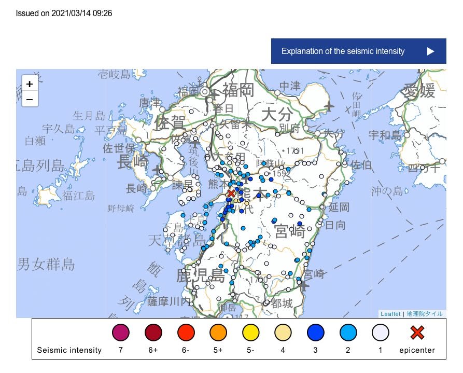The image size is (463, 373).
Task: Open the 地理院タイル attribution link
Action: point(425,314)
